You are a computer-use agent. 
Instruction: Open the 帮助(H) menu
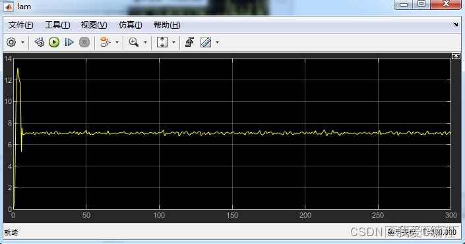(167, 25)
